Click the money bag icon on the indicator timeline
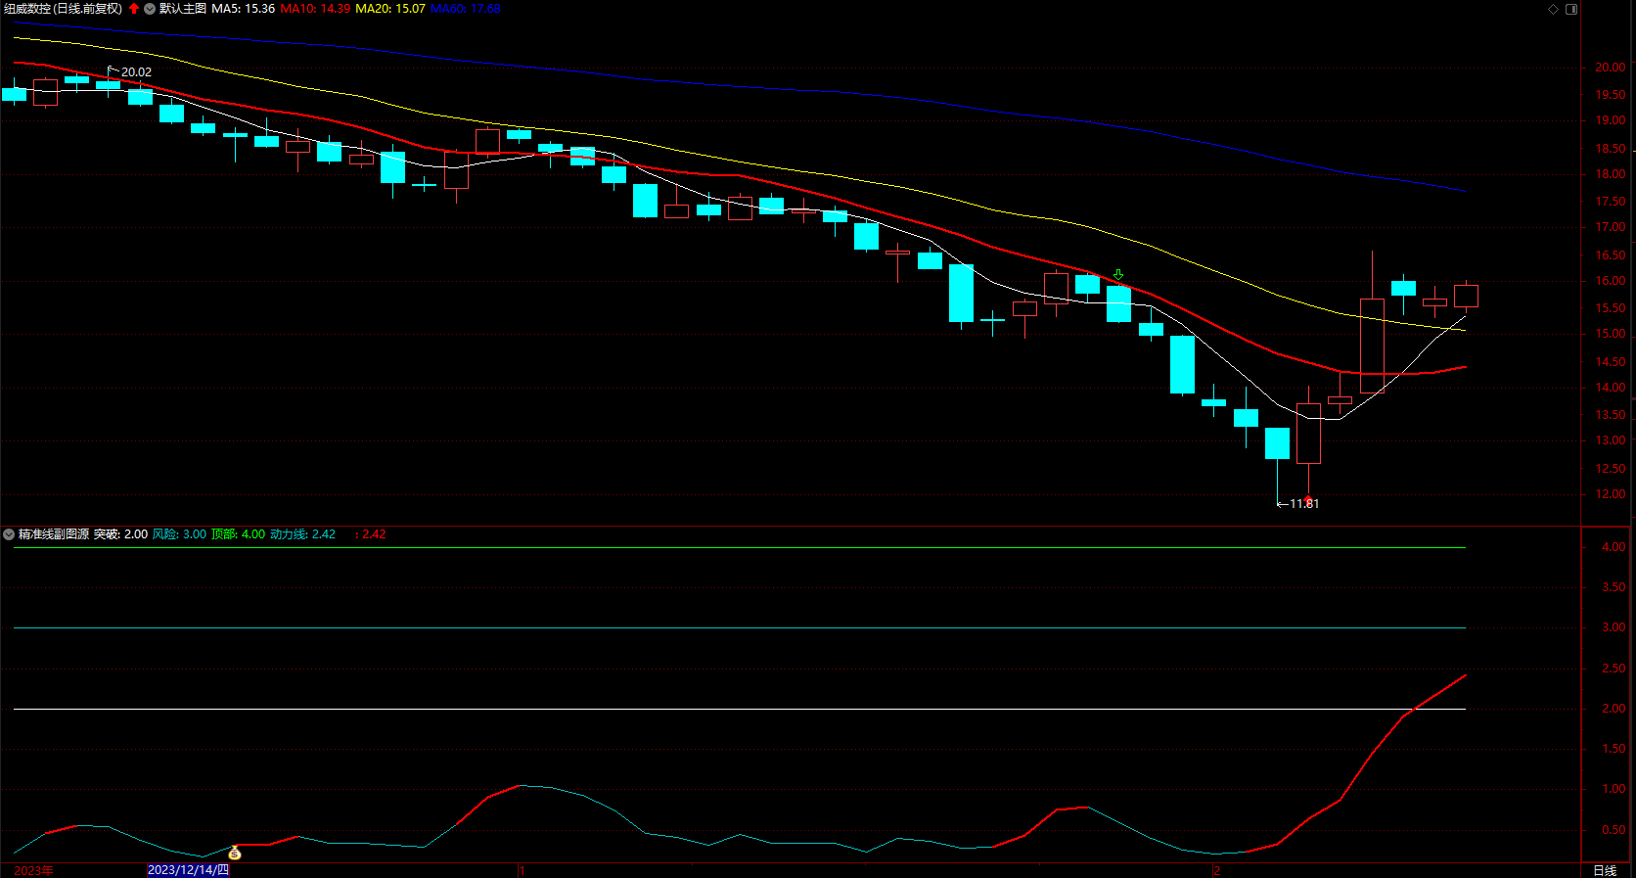This screenshot has width=1636, height=878. (235, 853)
